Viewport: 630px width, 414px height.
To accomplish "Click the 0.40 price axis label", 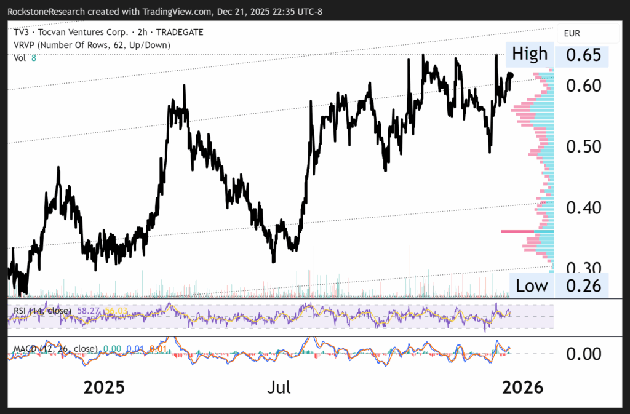I will pos(581,207).
